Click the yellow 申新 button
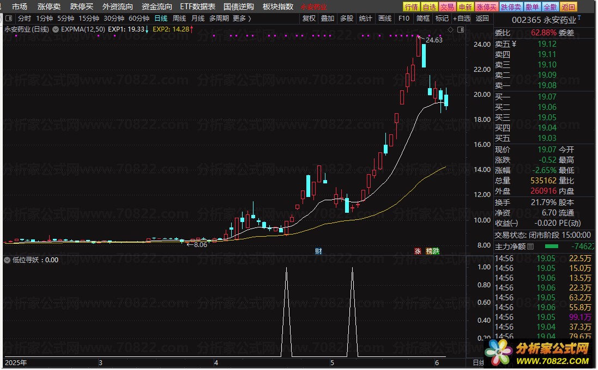Screen dimensions: 598x370 pyautogui.click(x=466, y=7)
